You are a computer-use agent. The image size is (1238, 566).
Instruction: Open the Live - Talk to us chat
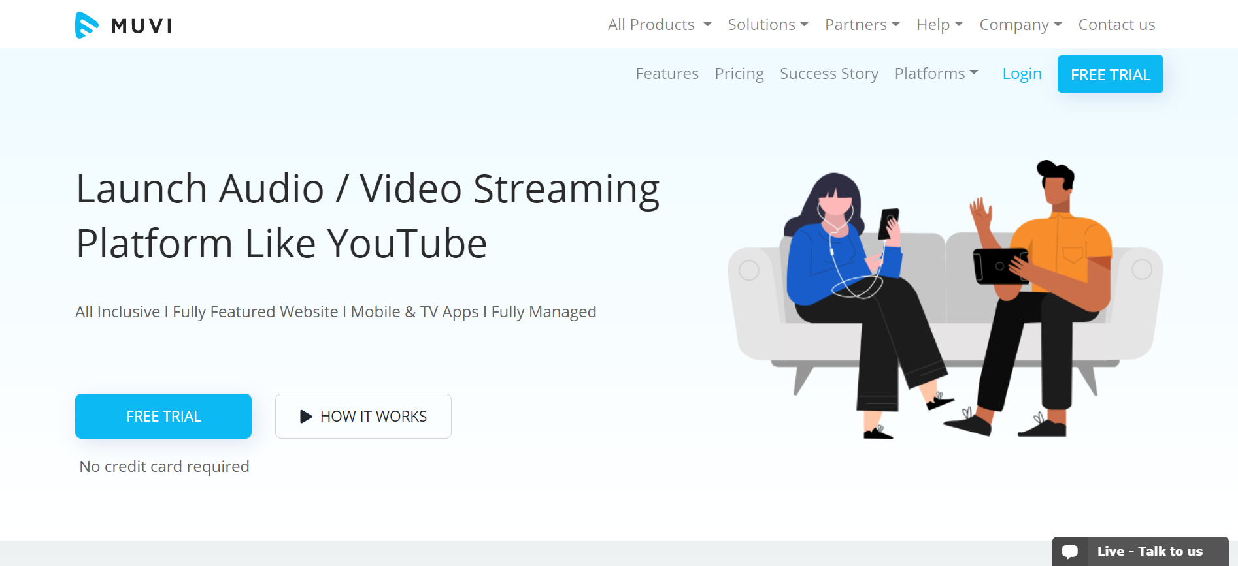coord(1140,551)
